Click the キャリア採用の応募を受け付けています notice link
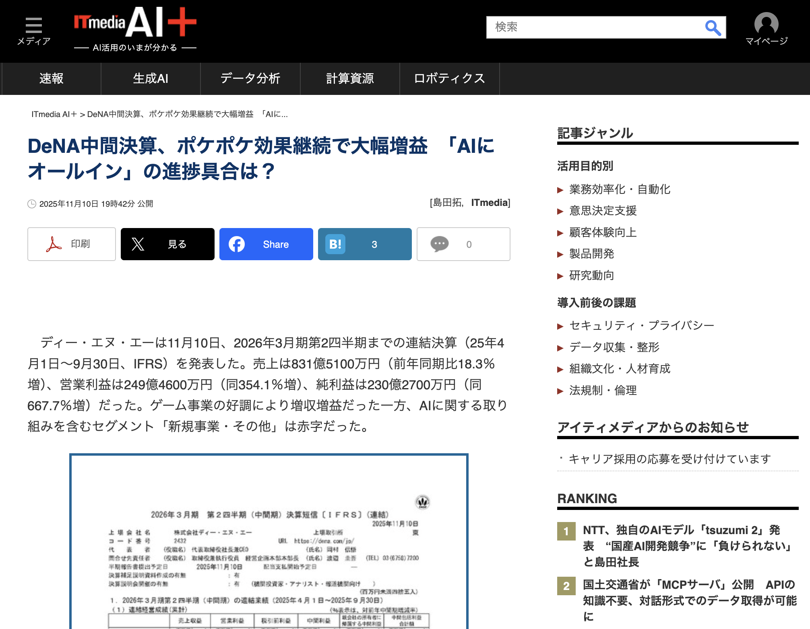The image size is (810, 629). pos(669,458)
